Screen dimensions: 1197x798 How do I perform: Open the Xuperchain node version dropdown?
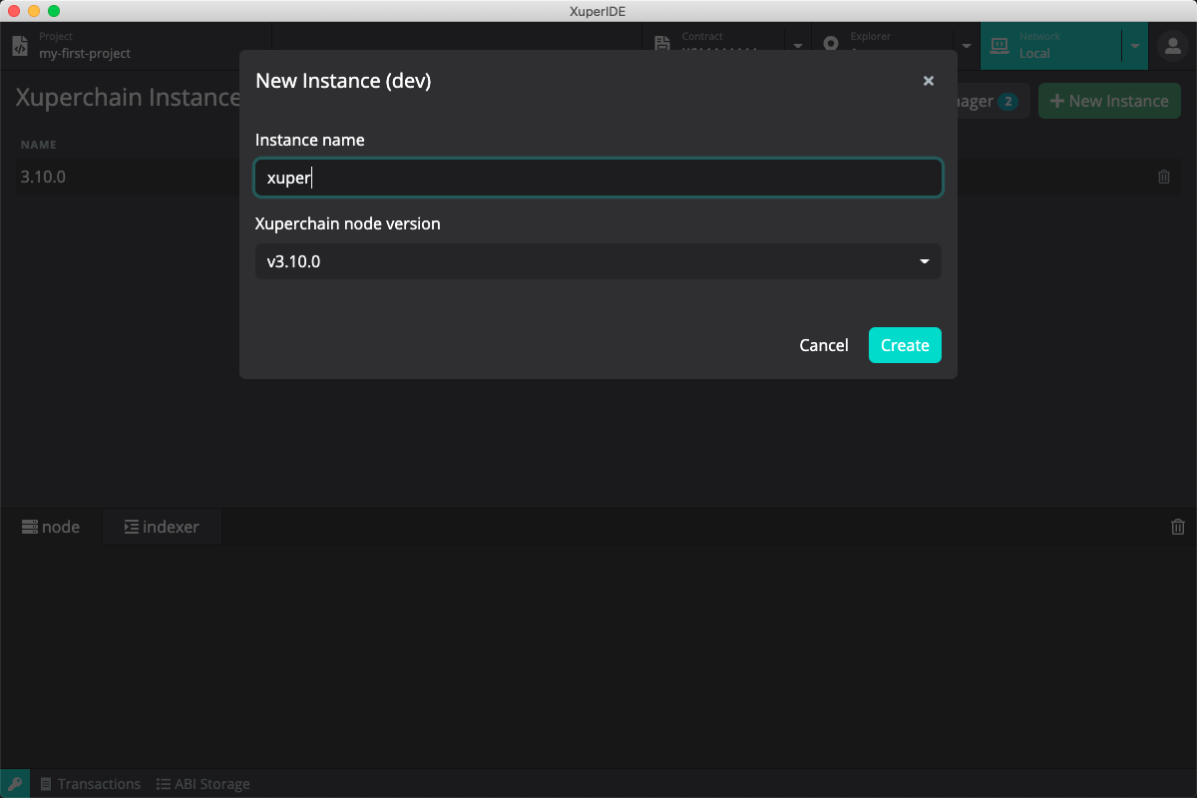click(x=598, y=261)
